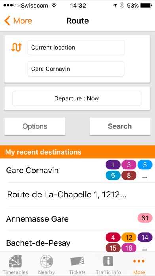This screenshot has width=155, height=276.
Task: Tap the swap origin and destination arrows icon
Action: [16, 47]
